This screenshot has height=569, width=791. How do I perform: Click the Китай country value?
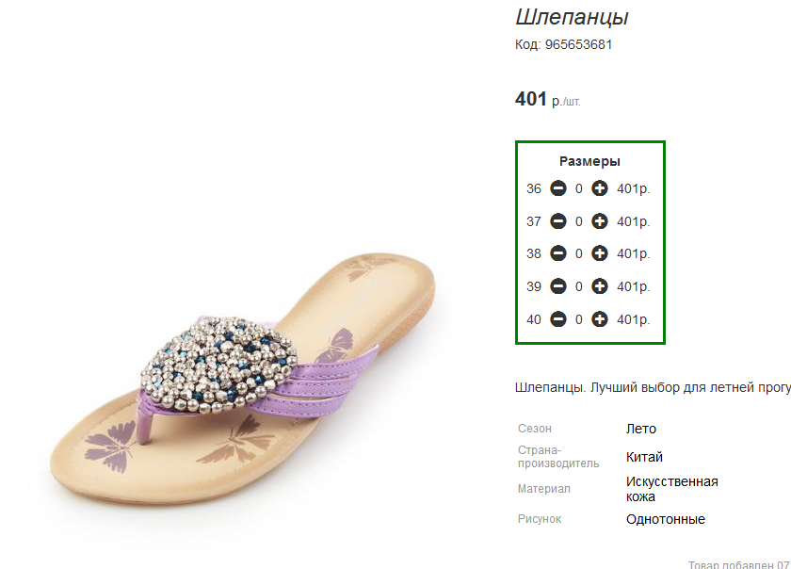[644, 457]
